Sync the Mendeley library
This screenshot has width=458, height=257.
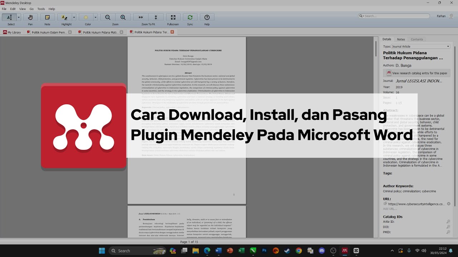tap(190, 17)
